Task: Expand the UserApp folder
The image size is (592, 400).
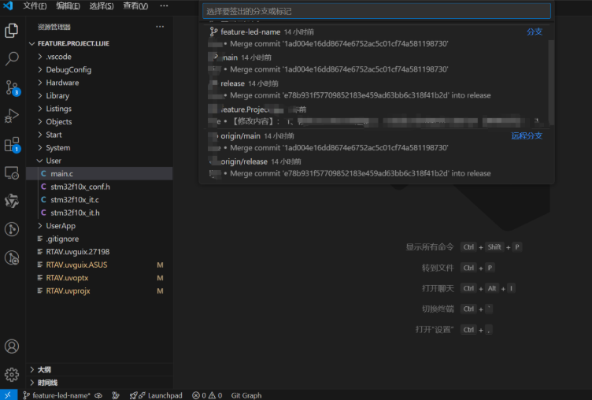Action: tap(99, 225)
